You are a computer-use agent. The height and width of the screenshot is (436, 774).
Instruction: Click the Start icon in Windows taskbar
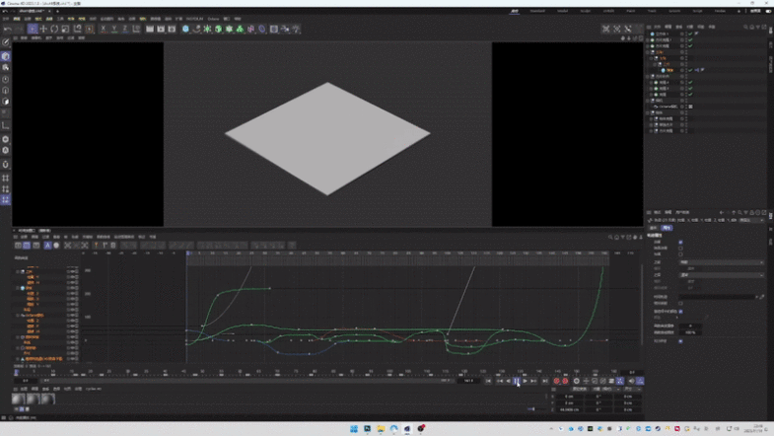point(353,429)
